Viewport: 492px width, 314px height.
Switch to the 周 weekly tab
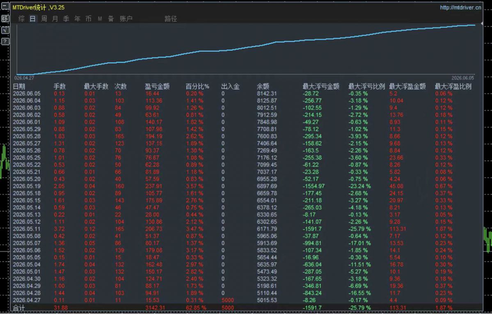44,19
